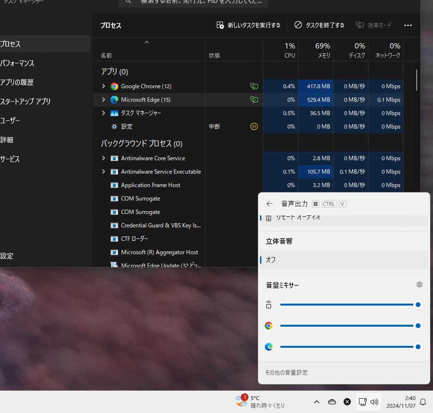Open the 詳細 tab
The image size is (433, 413).
(45, 140)
